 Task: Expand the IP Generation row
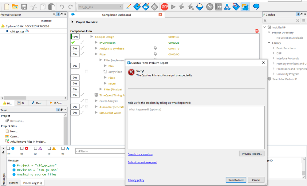[x=96, y=42]
